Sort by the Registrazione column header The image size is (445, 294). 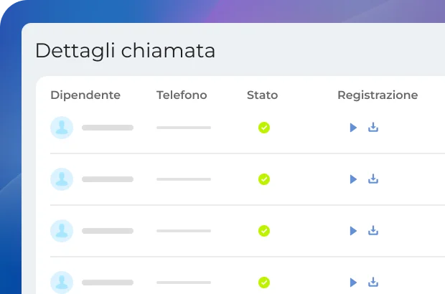click(x=378, y=95)
